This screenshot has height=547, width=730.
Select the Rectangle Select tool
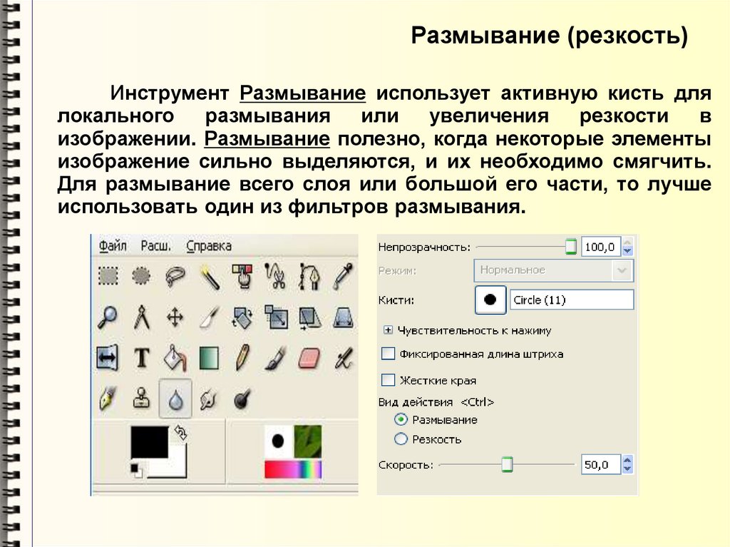[108, 275]
